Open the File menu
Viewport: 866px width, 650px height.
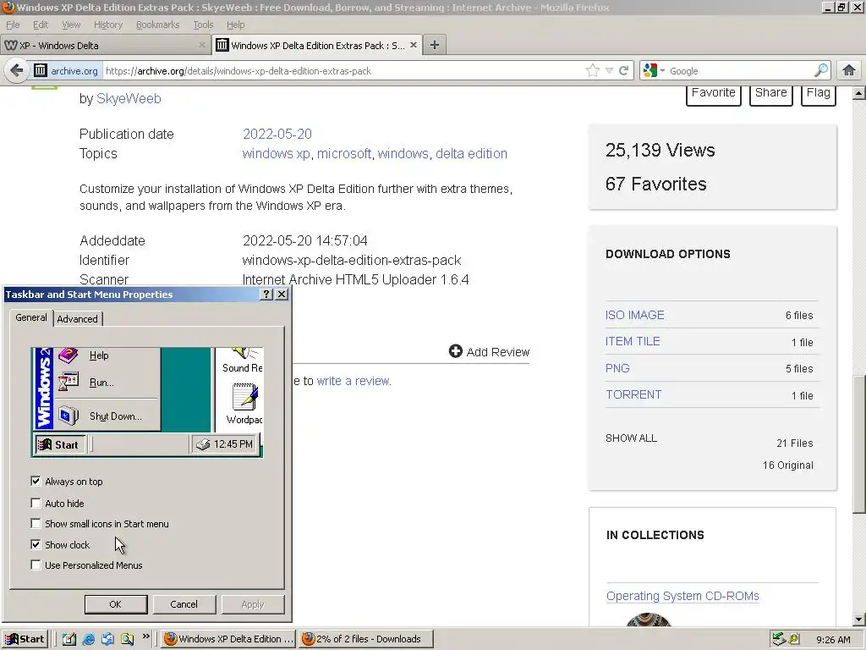(x=13, y=25)
